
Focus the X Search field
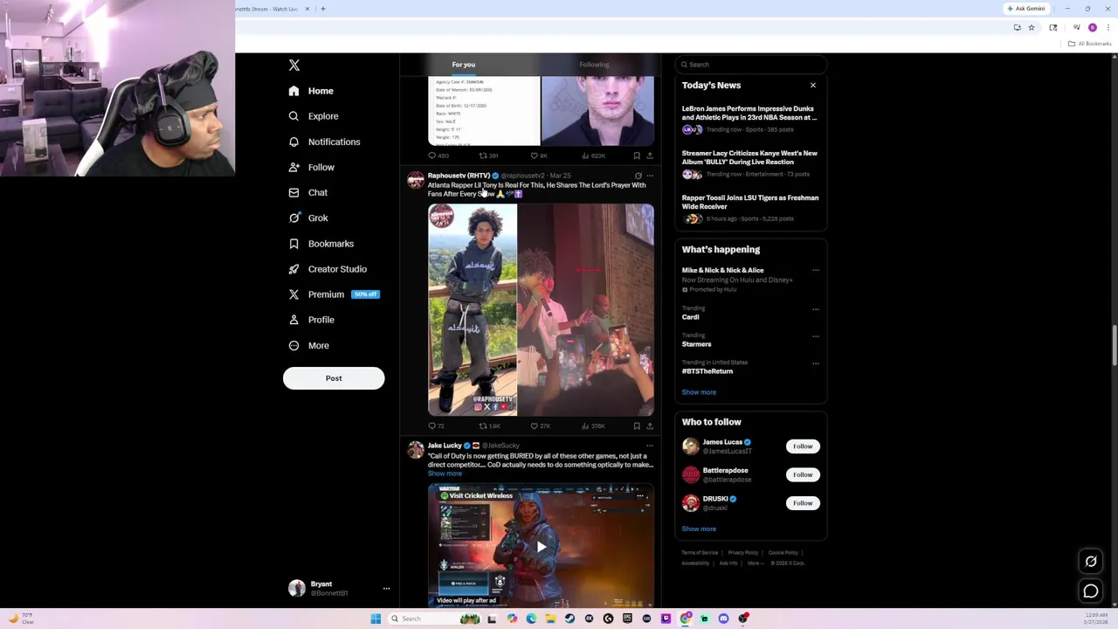(750, 65)
